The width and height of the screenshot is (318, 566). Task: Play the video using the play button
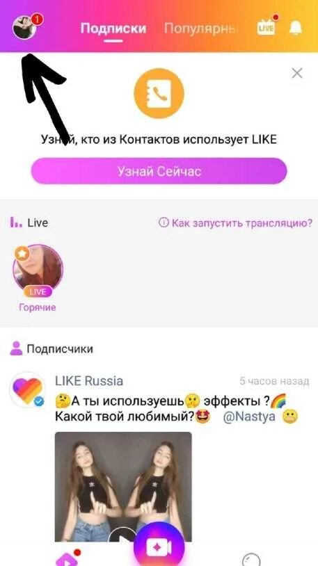[x=123, y=538]
